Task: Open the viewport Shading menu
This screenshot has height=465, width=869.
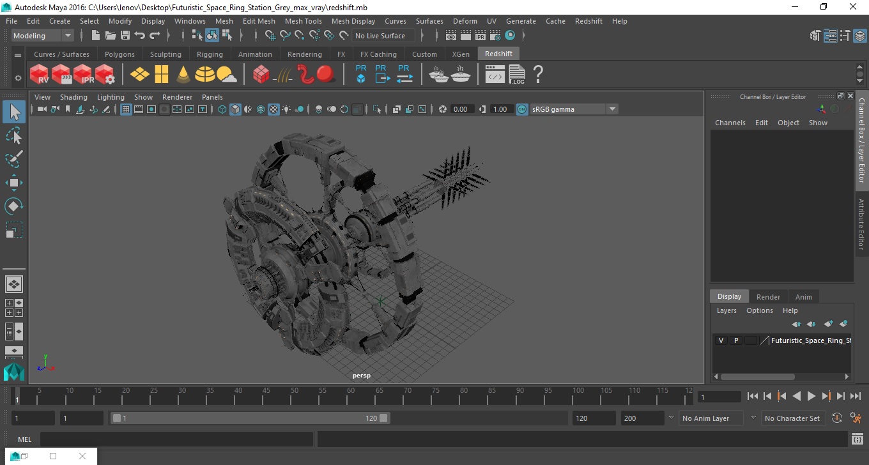Action: pos(73,97)
